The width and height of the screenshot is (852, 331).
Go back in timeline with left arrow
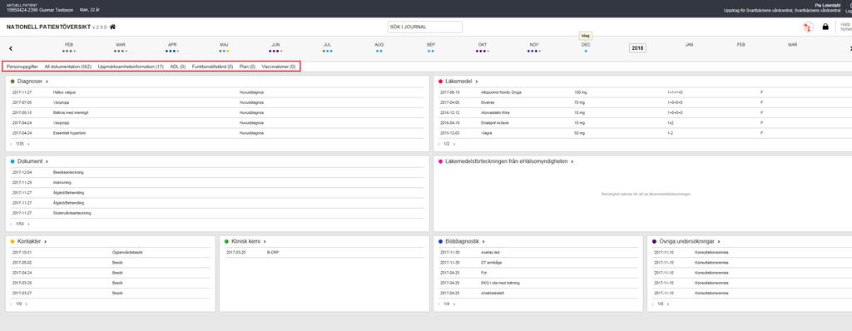click(x=11, y=49)
